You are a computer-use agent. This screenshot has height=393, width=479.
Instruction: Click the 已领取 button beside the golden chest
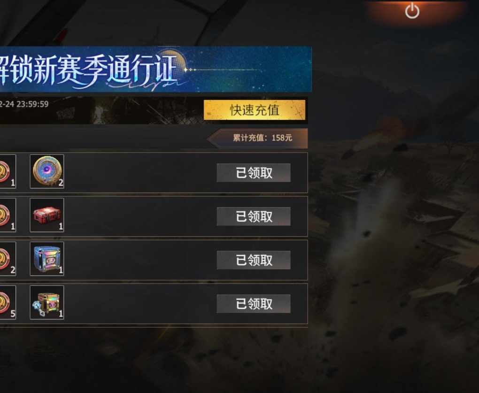tap(254, 304)
